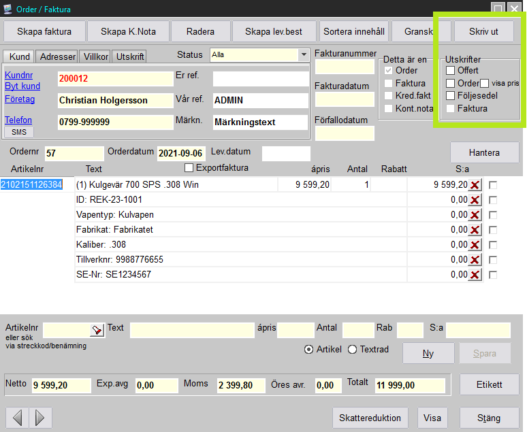The image size is (527, 432).
Task: Remove the Kaliber .308 line
Action: click(475, 245)
